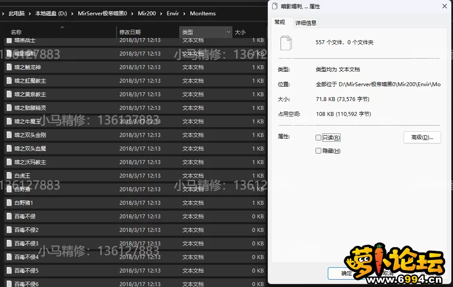Check the 隐藏 (hidden) attribute box
The height and width of the screenshot is (287, 453).
point(318,151)
